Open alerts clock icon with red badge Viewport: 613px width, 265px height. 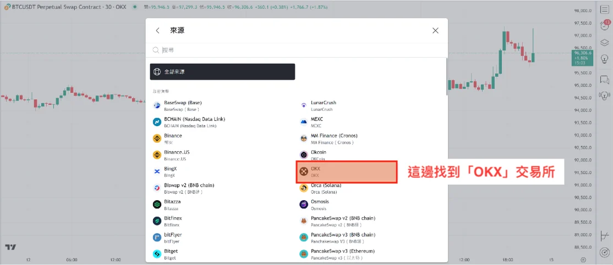click(x=604, y=26)
